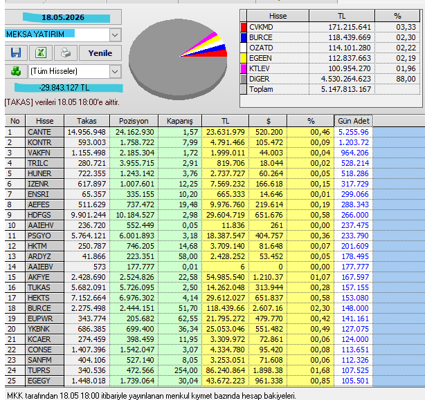Screen dimensions: 425x400
Task: Select the TRILC stock cell
Action: tap(45, 163)
